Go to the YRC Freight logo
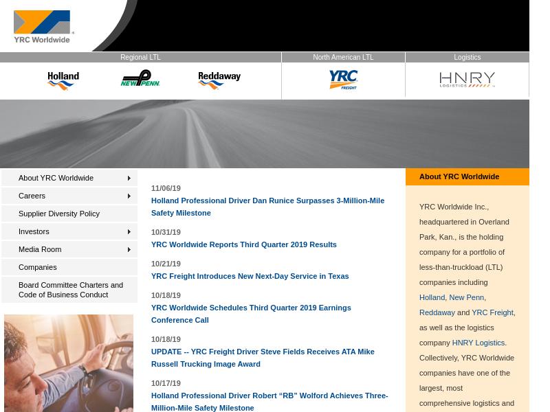The width and height of the screenshot is (550, 412). tap(343, 80)
